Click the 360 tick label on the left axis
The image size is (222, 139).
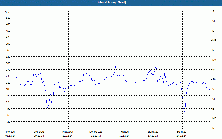click(x=7, y=50)
